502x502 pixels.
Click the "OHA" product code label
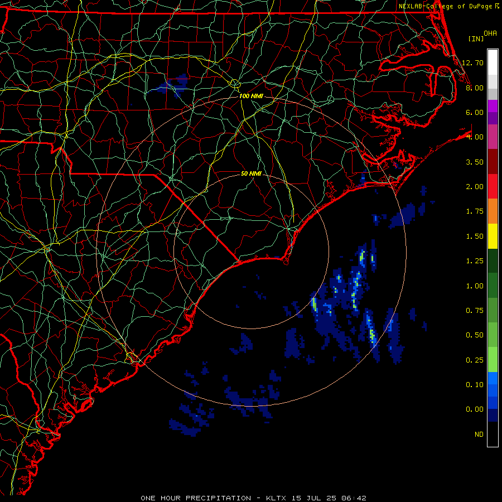click(x=490, y=33)
